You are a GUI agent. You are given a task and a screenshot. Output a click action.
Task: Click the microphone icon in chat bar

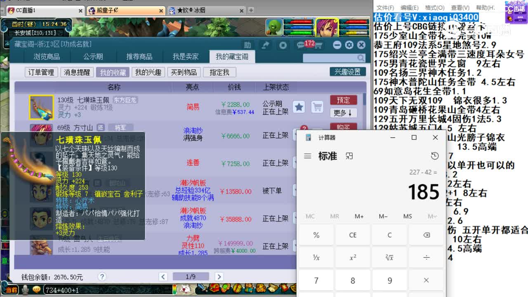tap(25, 290)
